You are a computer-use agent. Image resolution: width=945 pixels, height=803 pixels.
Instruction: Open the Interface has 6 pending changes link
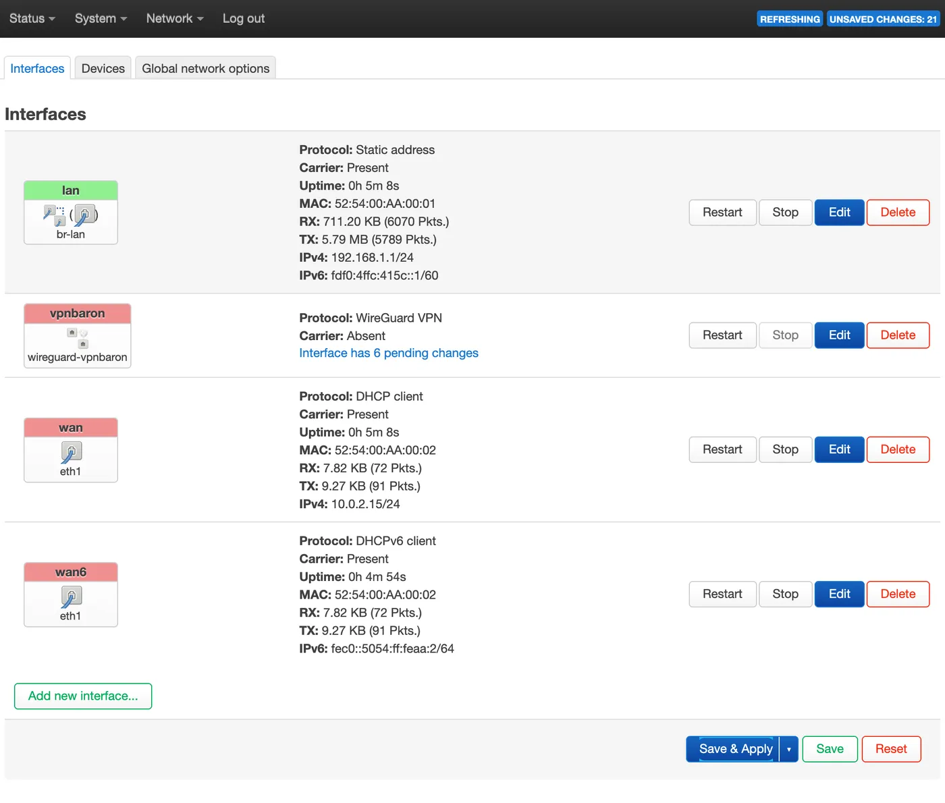pos(389,353)
